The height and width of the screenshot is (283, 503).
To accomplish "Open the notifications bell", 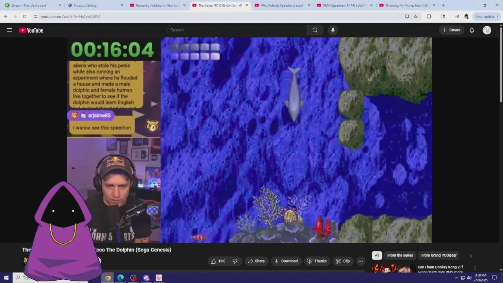I will pyautogui.click(x=472, y=30).
